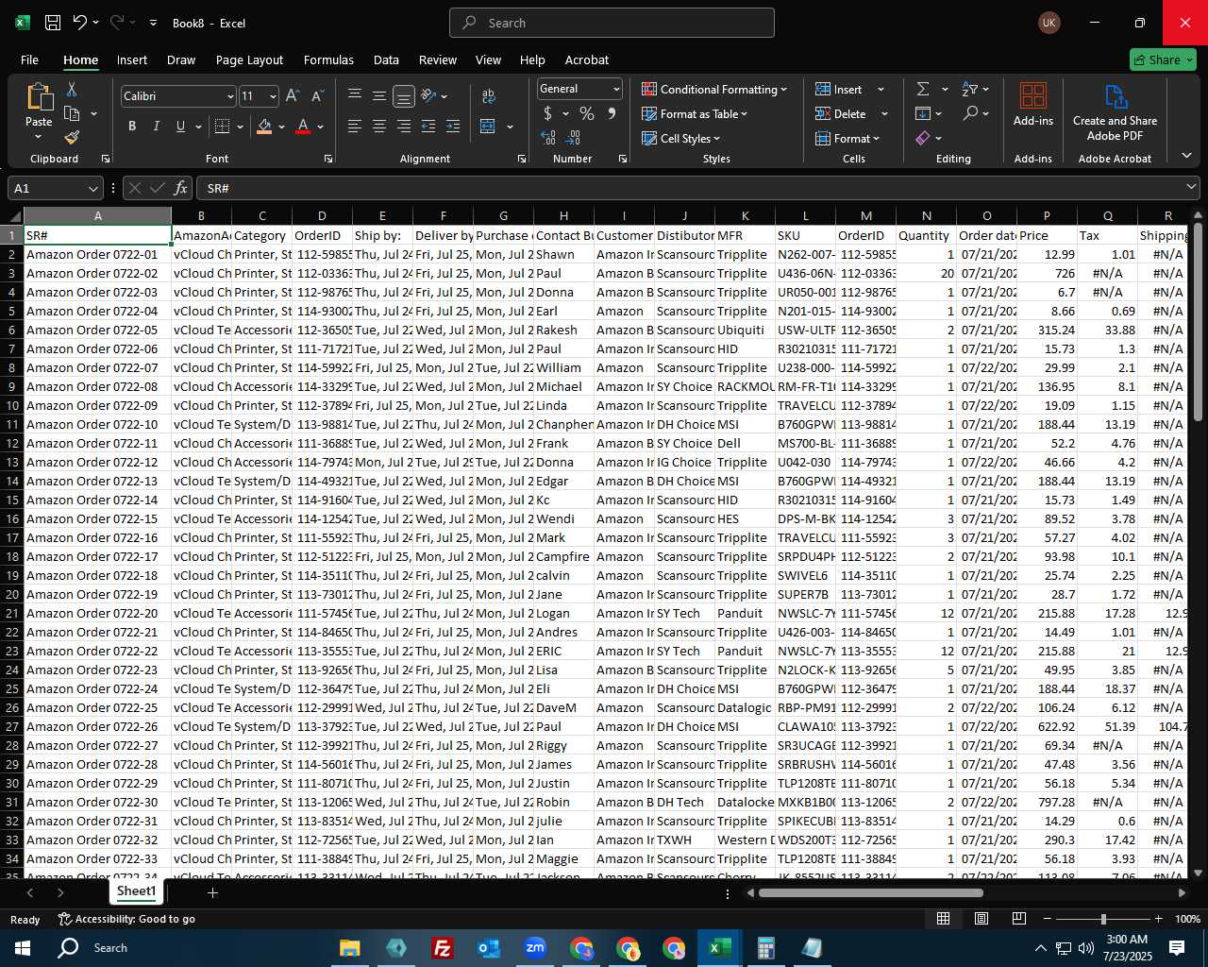Click the Wrap Text icon

coord(489,95)
